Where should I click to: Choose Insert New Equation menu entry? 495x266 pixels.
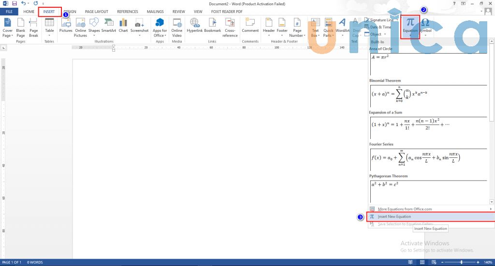(394, 217)
